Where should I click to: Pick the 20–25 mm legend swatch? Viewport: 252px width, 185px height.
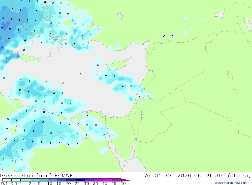coord(71,180)
